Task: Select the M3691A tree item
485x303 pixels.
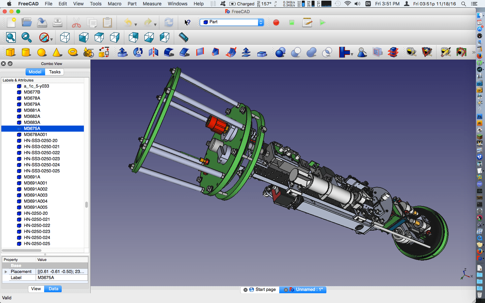Action: (32, 177)
